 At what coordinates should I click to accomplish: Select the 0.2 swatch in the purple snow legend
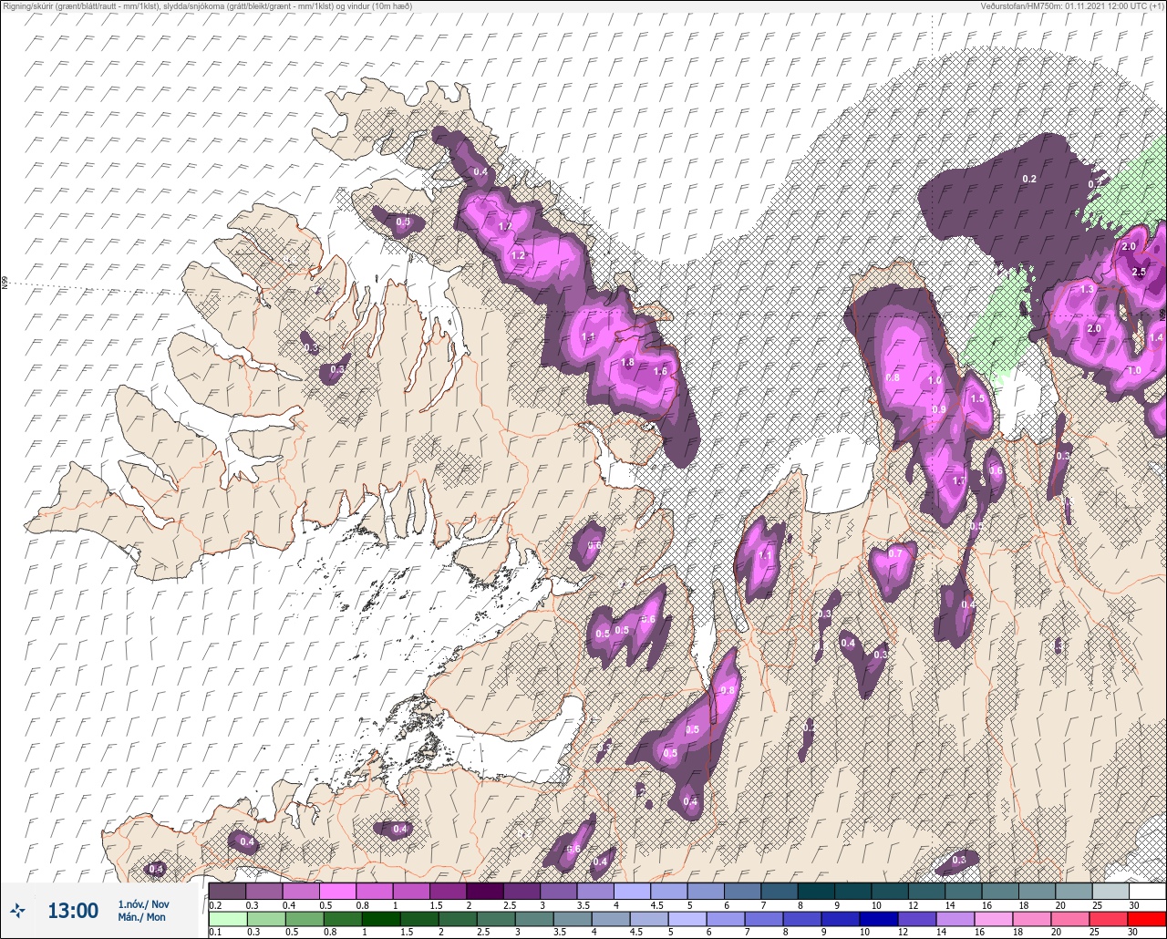coord(227,891)
